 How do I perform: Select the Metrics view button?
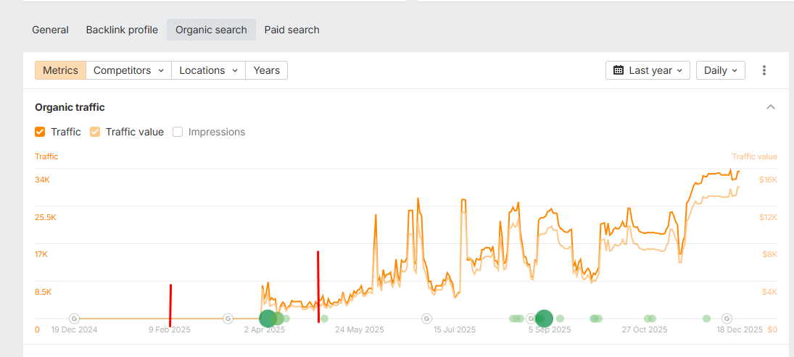pos(60,70)
